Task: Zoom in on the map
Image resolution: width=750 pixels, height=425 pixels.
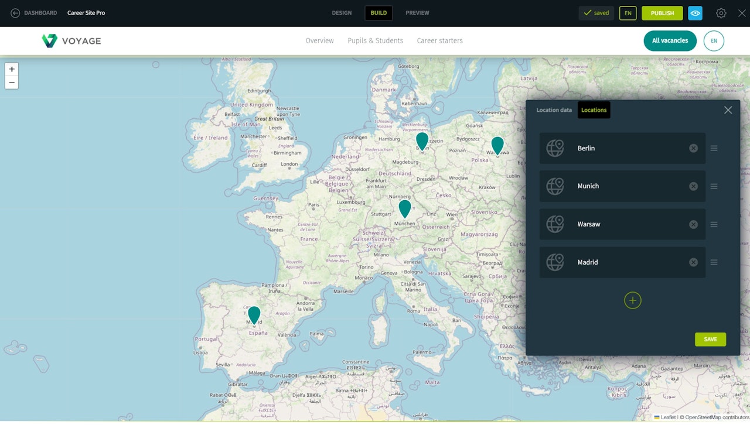Action: 12,69
